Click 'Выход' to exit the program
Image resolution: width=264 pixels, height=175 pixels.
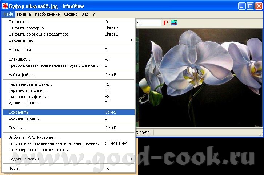[15, 168]
